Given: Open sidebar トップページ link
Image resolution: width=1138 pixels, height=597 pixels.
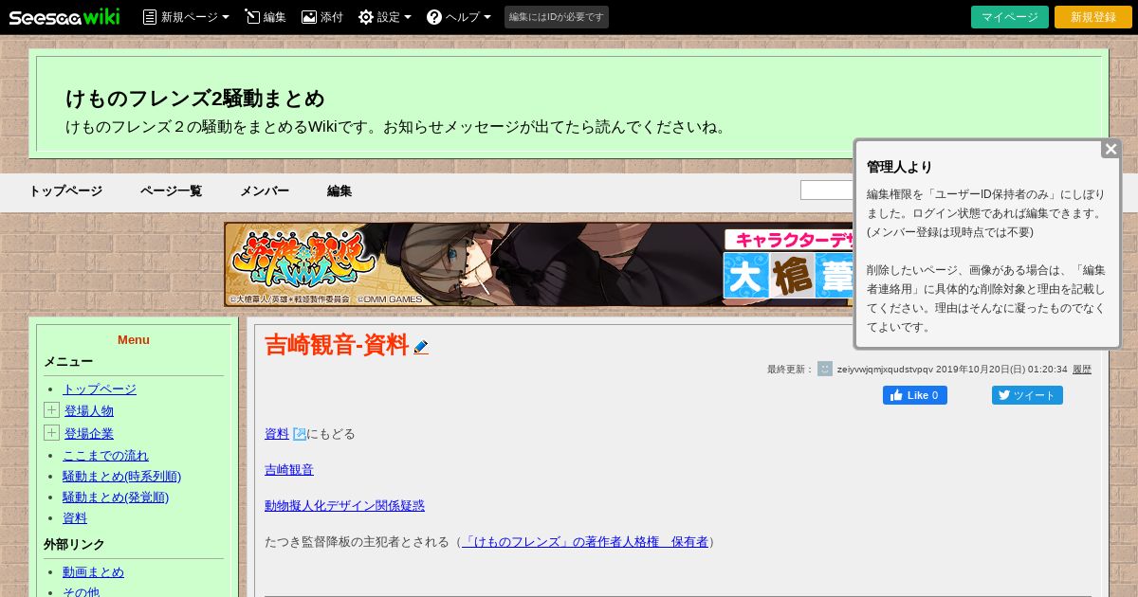Looking at the screenshot, I should click(100, 389).
